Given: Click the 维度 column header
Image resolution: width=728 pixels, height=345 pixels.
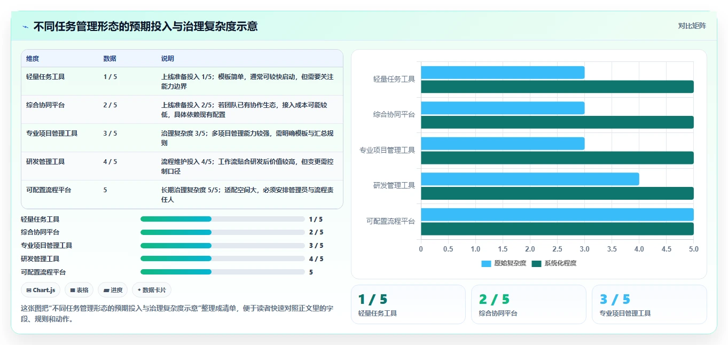Looking at the screenshot, I should point(33,59).
